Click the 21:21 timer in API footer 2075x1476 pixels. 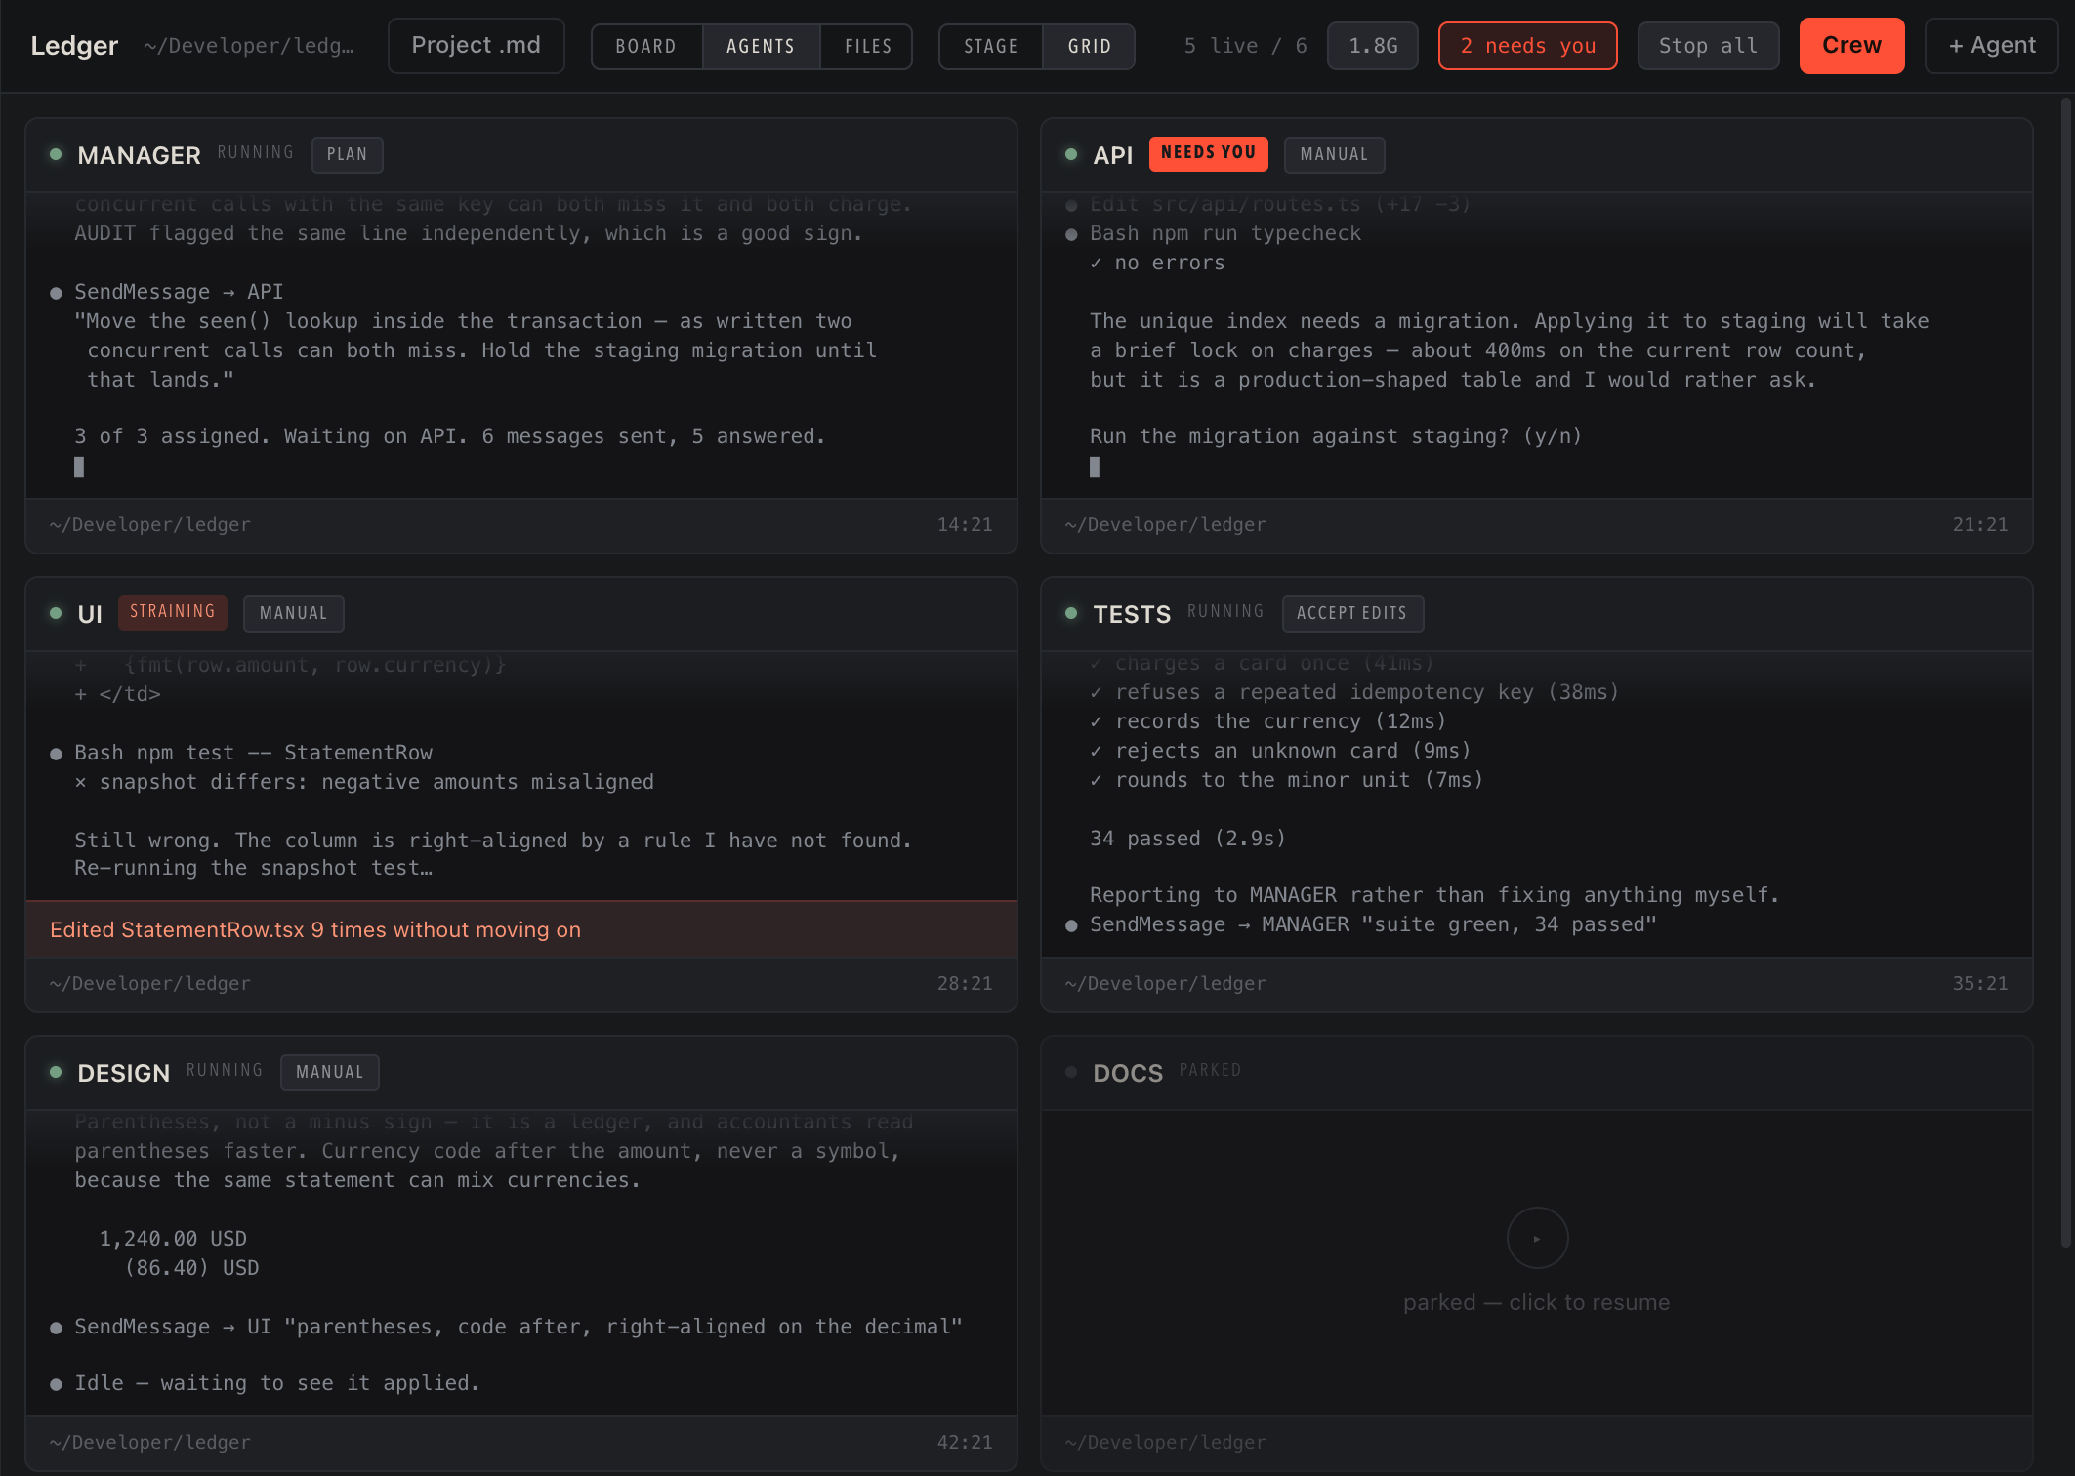(x=1980, y=525)
